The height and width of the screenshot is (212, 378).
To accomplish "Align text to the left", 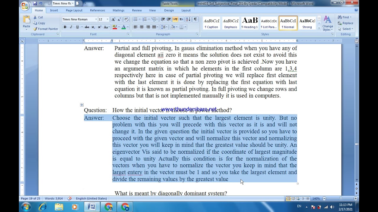I will tap(135, 27).
